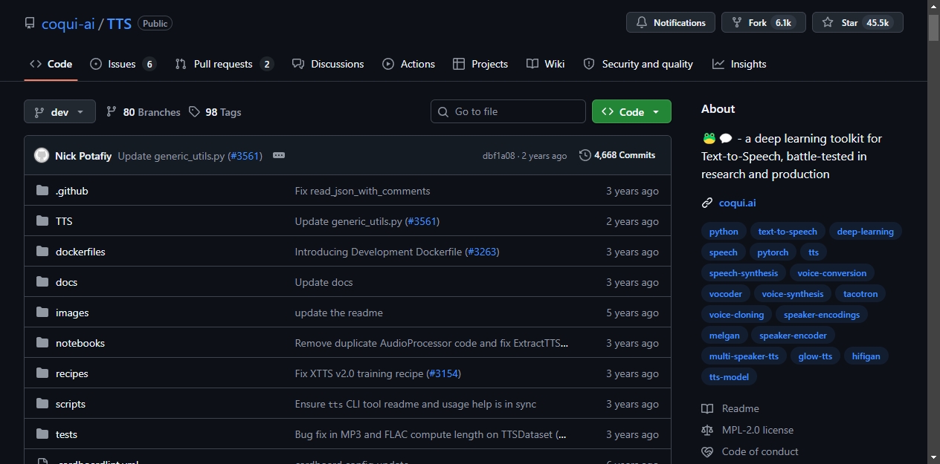This screenshot has height=464, width=940.
Task: Open the recipes folder
Action: tap(72, 373)
